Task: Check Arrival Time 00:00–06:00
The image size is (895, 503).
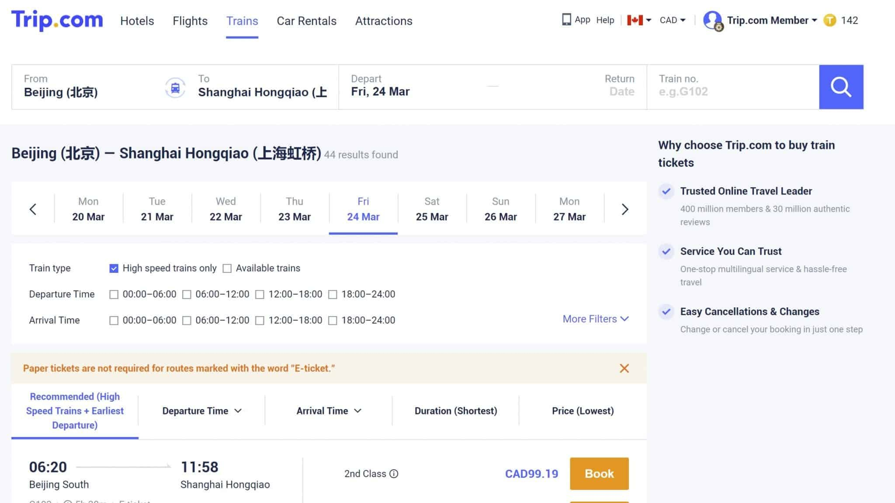Action: (114, 321)
